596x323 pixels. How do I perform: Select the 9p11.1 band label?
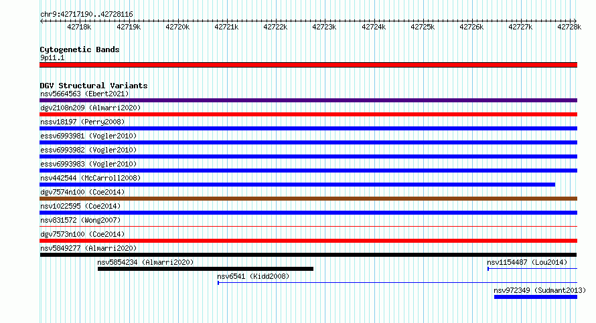[x=52, y=58]
